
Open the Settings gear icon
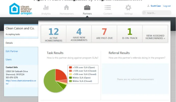tap(128, 7)
